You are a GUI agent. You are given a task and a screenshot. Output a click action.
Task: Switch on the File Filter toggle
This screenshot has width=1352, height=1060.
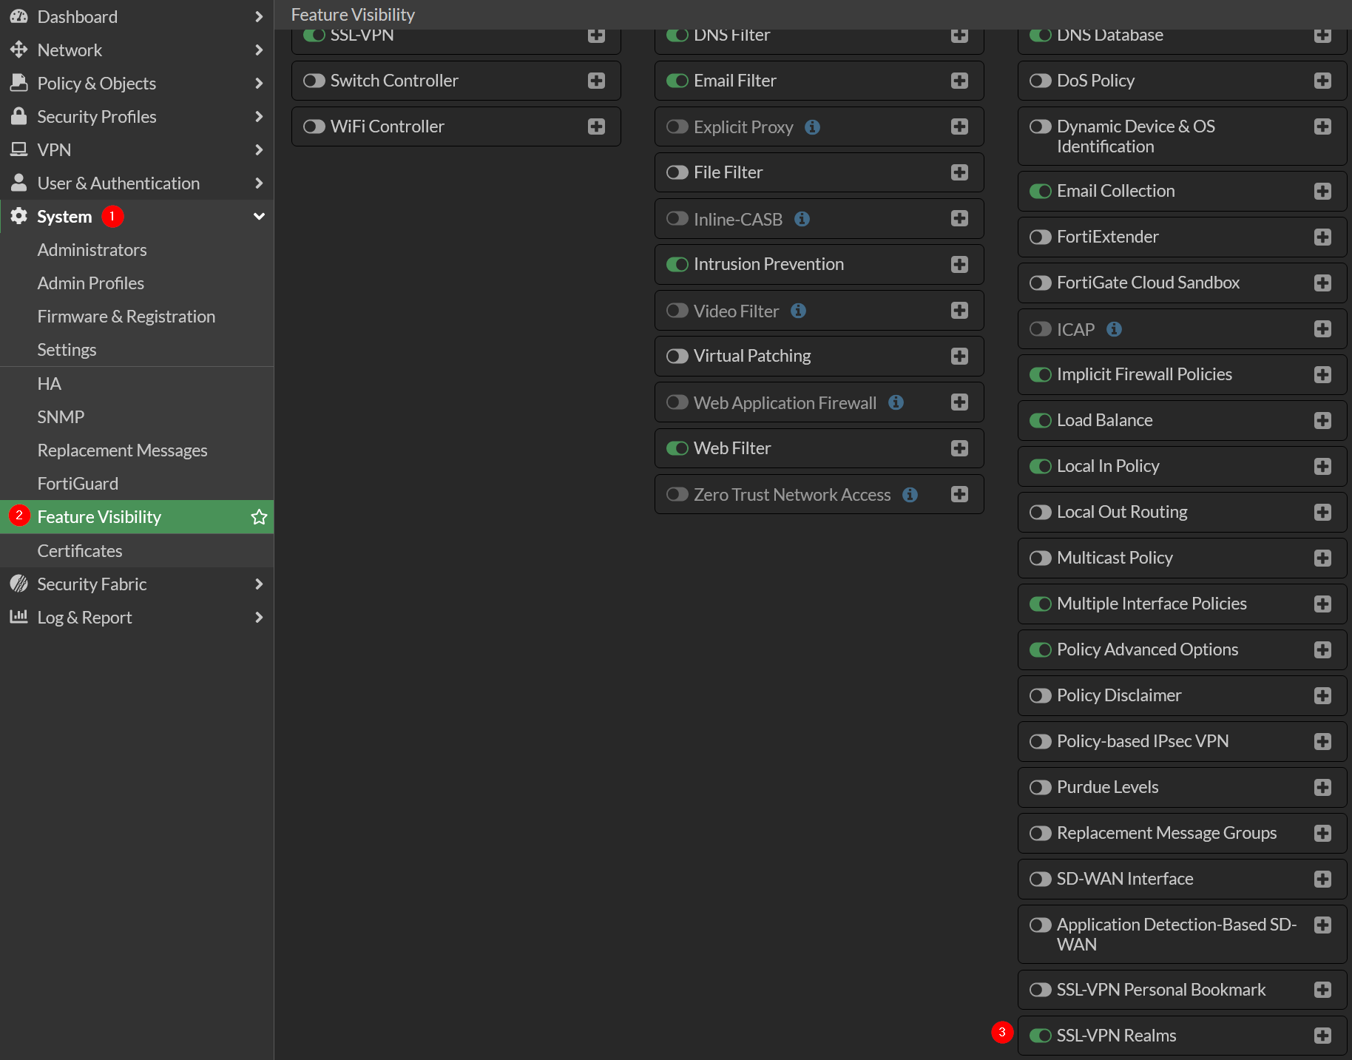click(677, 172)
